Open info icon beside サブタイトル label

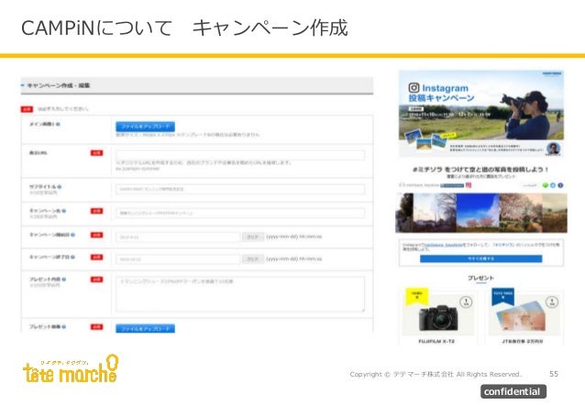(x=60, y=187)
